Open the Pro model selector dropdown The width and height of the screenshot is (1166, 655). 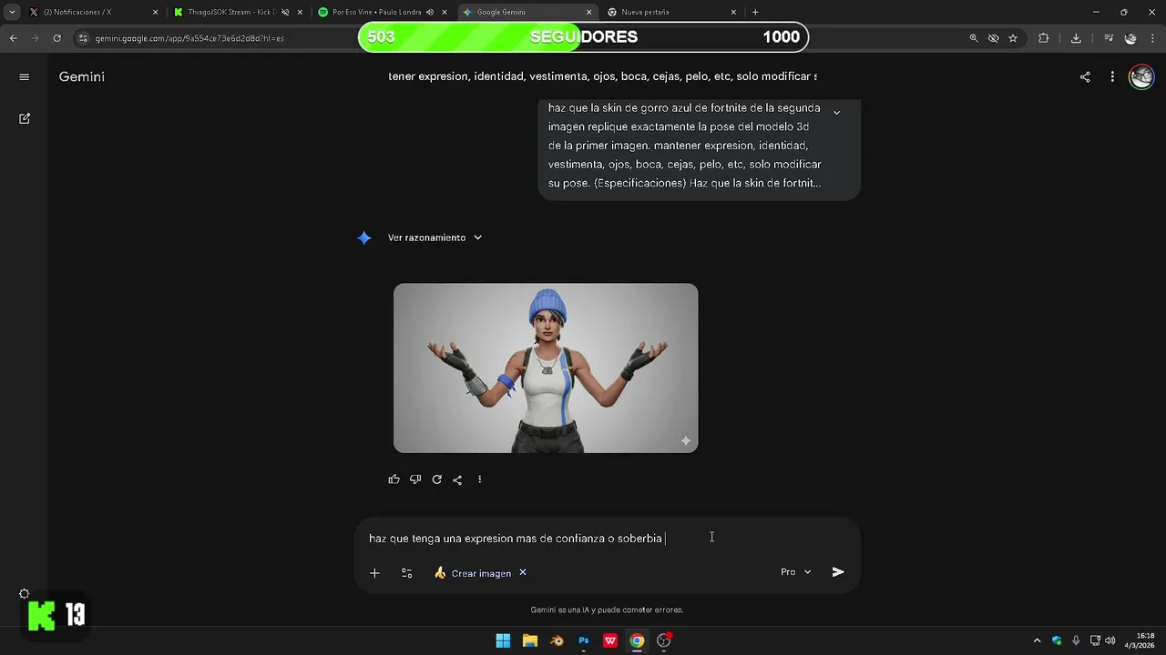[x=795, y=572]
